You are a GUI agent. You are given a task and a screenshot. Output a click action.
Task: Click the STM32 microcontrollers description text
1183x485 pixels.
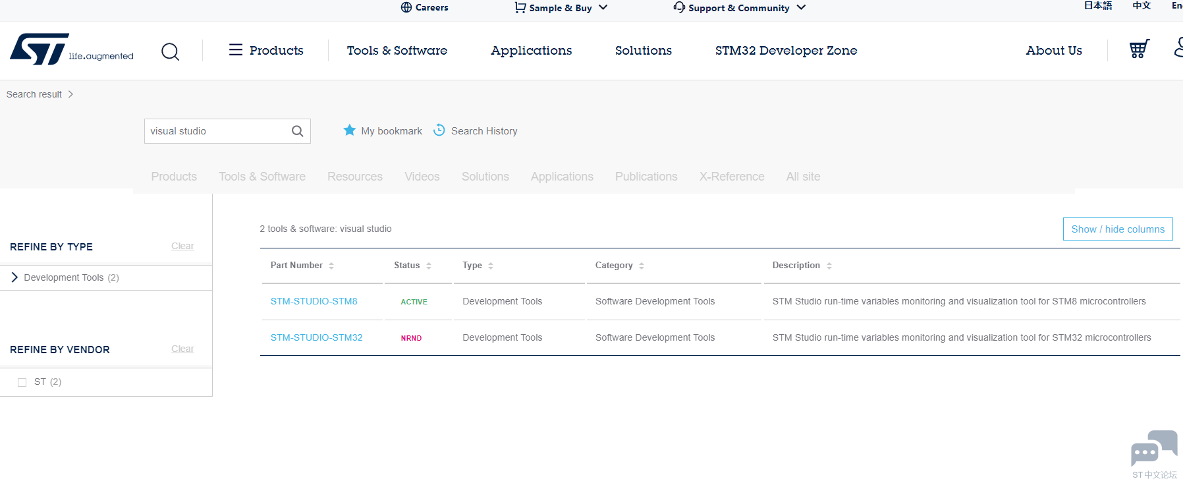coord(962,337)
